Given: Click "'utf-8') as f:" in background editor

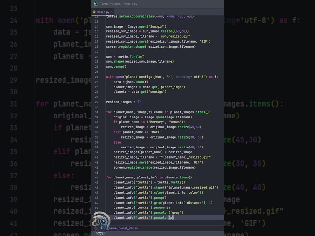Looking at the screenshot, I should 270,20.
